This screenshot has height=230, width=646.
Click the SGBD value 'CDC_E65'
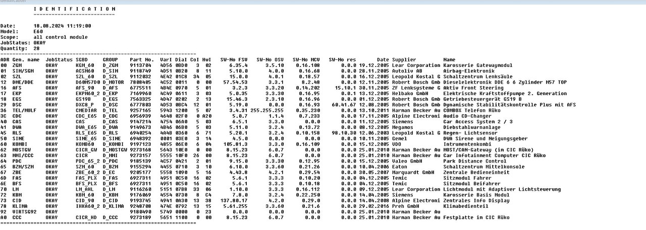click(86, 116)
